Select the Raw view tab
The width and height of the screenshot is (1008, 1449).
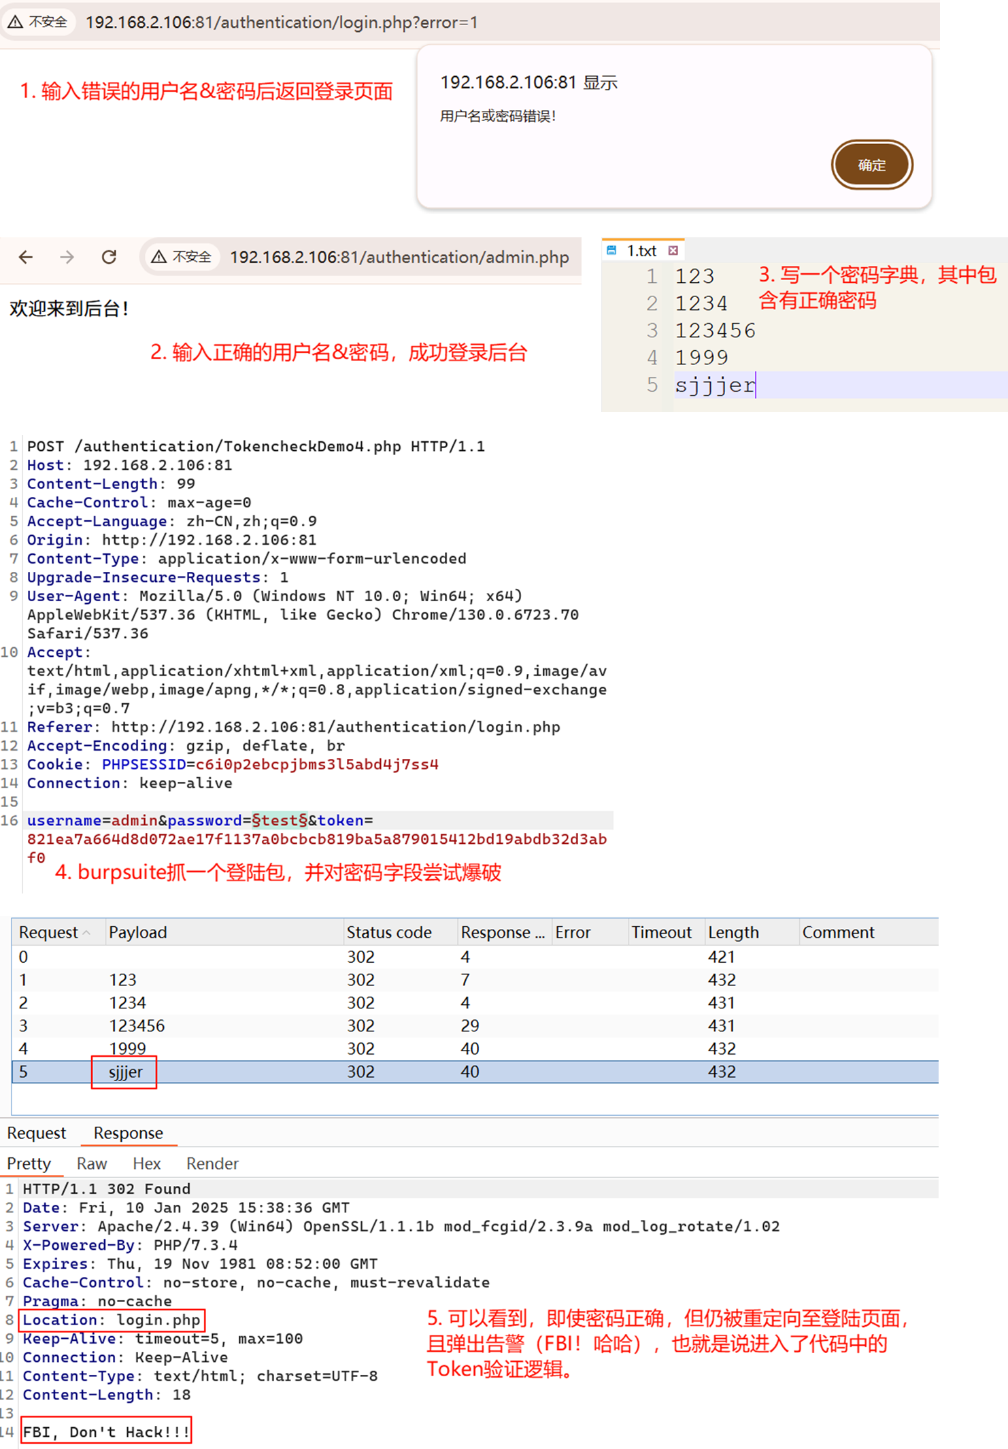pos(92,1163)
